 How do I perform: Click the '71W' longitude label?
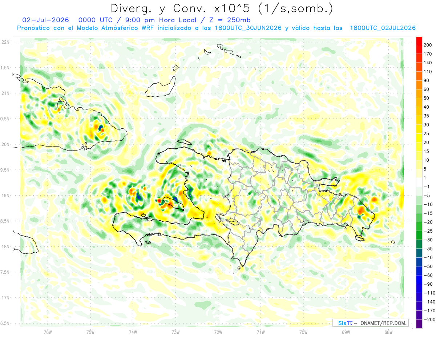261,332
